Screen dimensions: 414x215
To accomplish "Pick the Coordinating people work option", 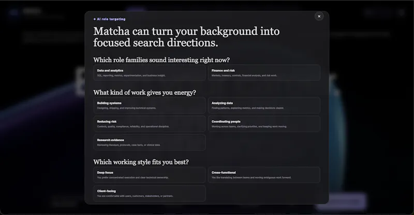I will coord(264,124).
